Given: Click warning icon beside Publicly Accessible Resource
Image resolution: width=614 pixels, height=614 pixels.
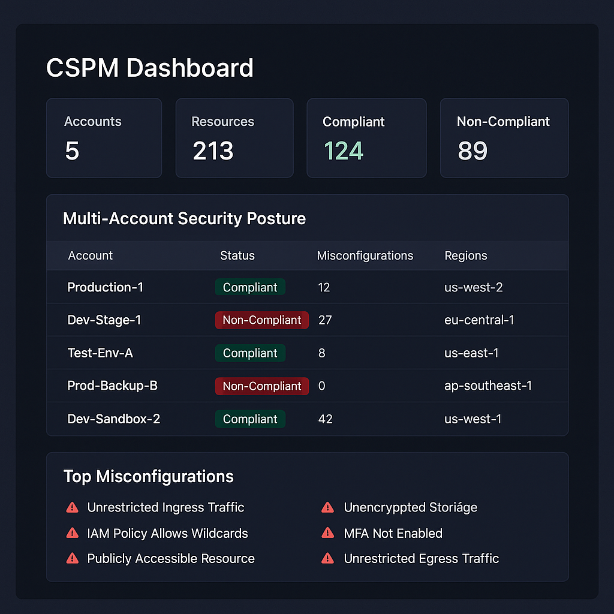Looking at the screenshot, I should click(72, 558).
